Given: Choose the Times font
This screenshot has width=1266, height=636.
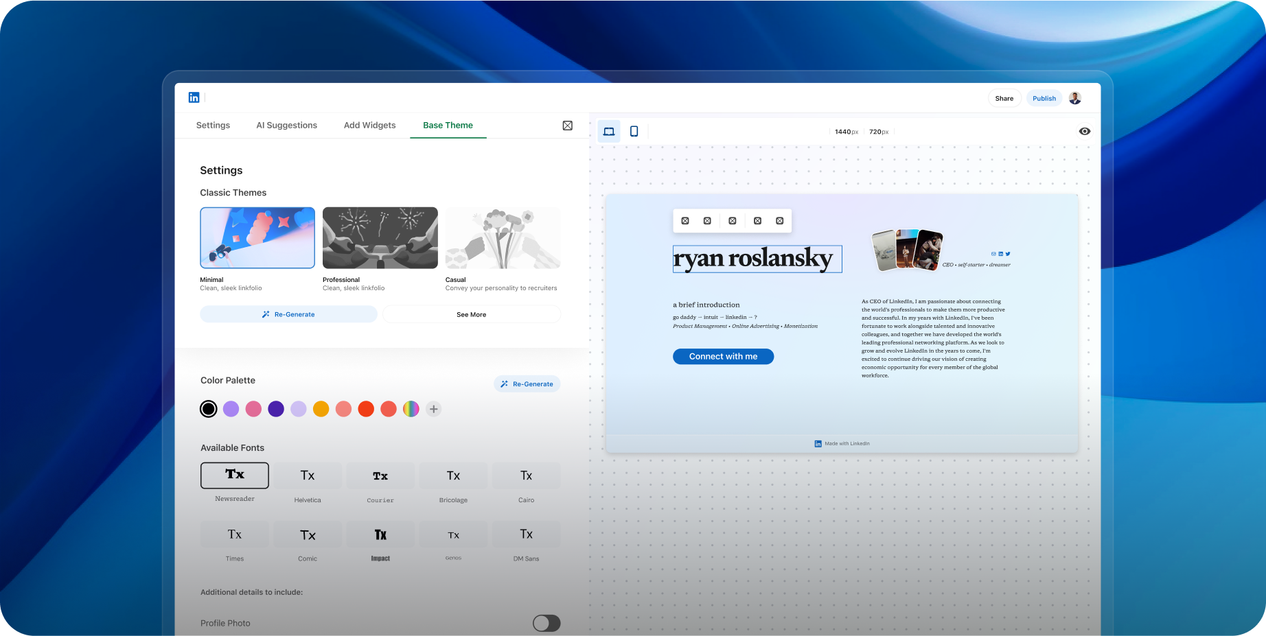Looking at the screenshot, I should tap(235, 534).
